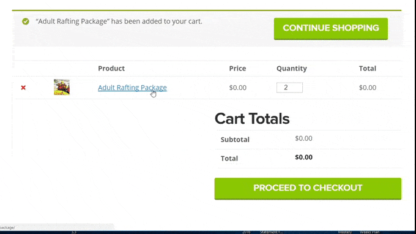Click the added-to-cart notification message text
Image resolution: width=416 pixels, height=234 pixels.
[119, 21]
